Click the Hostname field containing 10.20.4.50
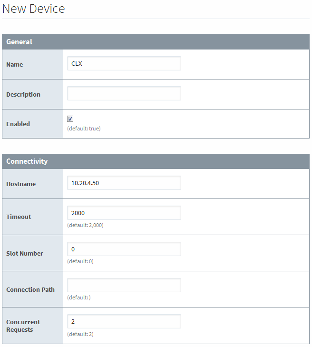Viewport: 312px width, 347px height. 124,183
